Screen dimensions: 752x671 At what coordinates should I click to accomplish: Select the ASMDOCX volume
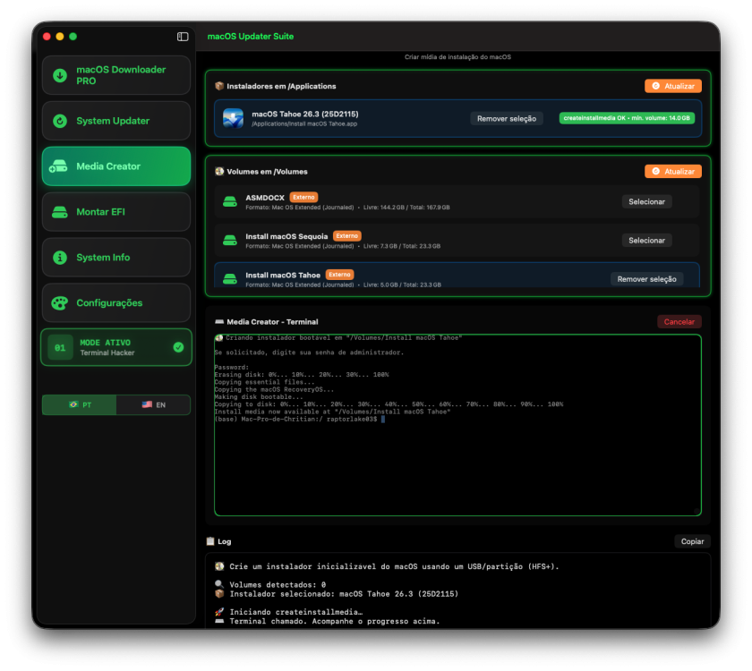(646, 202)
